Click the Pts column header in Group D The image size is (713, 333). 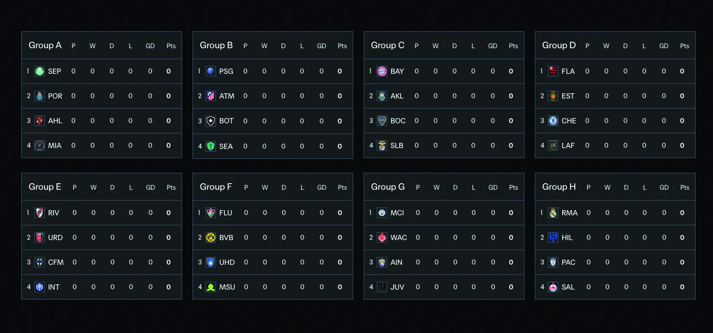685,46
